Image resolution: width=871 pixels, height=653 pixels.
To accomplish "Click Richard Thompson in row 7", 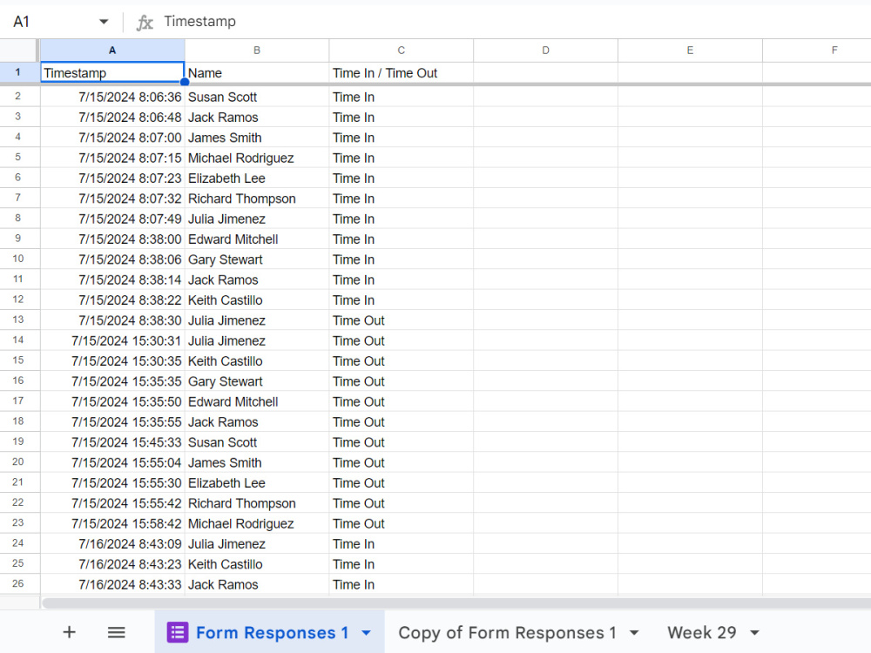I will pyautogui.click(x=257, y=199).
